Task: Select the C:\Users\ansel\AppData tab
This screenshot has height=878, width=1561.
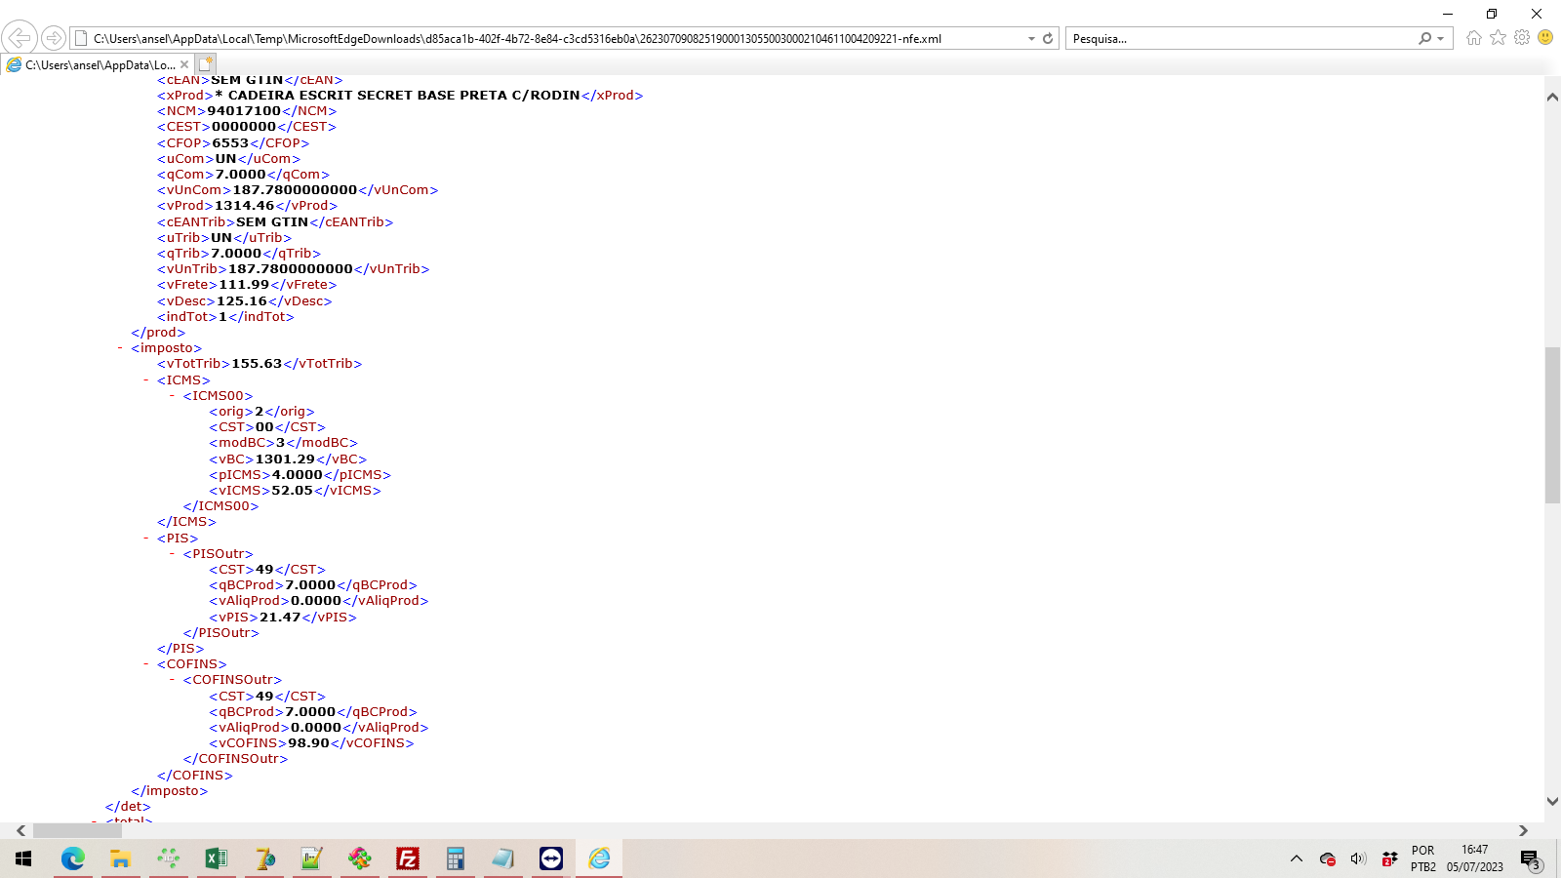Action: 98,64
